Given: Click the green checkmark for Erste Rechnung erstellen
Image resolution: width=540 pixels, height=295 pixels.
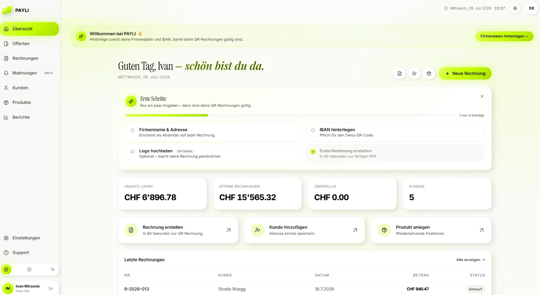Looking at the screenshot, I should [x=313, y=152].
